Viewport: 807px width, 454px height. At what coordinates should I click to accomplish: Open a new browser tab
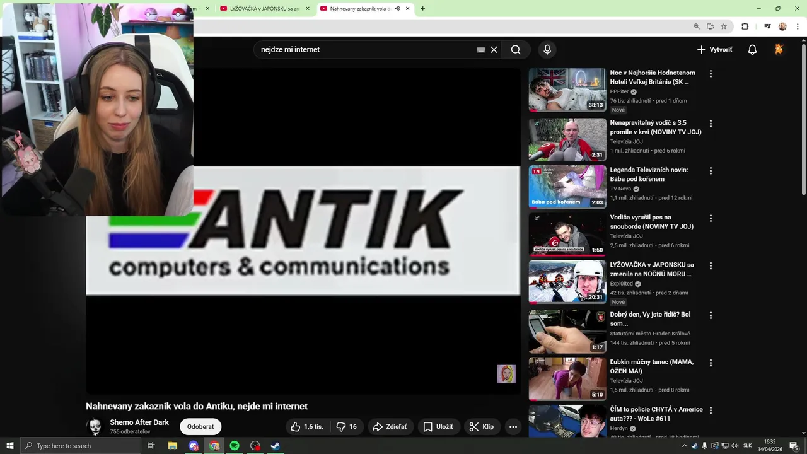click(422, 9)
